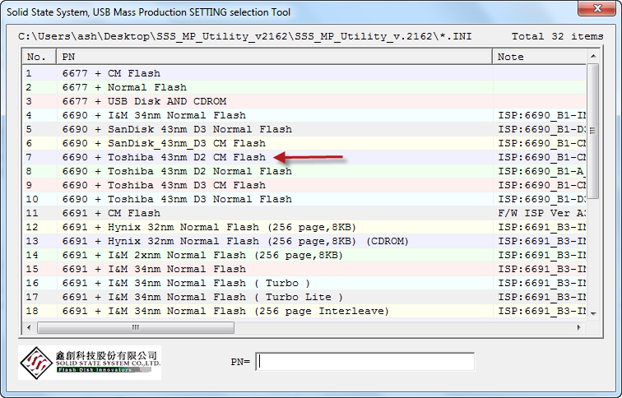Click the horizontal scrollbar thumb

click(x=136, y=327)
